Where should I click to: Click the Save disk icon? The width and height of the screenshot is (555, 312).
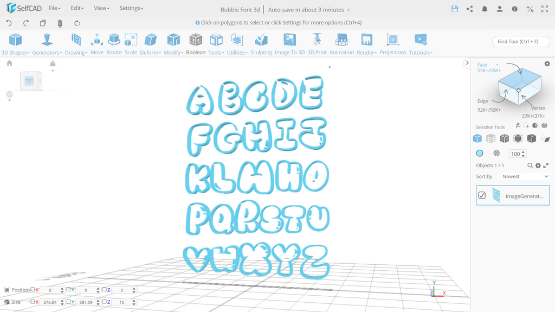(x=455, y=9)
